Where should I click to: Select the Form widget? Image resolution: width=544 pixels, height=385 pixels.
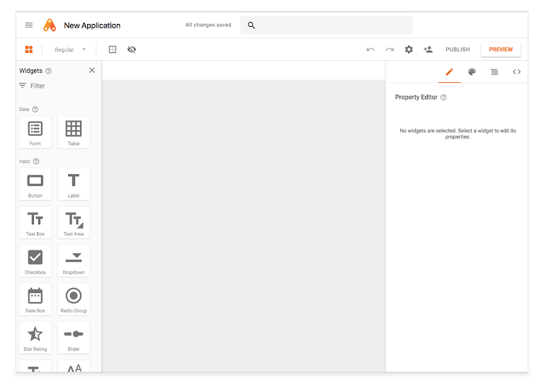pos(35,132)
